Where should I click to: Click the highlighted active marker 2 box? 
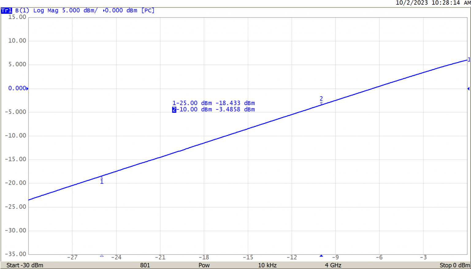click(x=174, y=110)
